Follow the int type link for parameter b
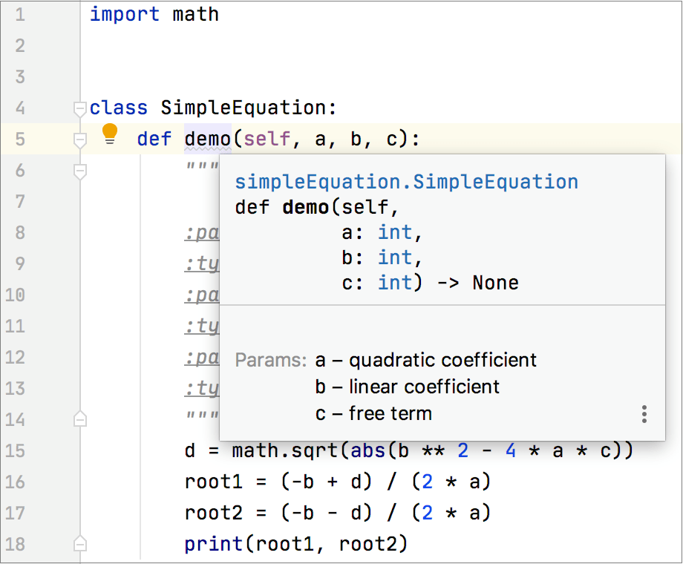Image resolution: width=683 pixels, height=564 pixels. 394,257
